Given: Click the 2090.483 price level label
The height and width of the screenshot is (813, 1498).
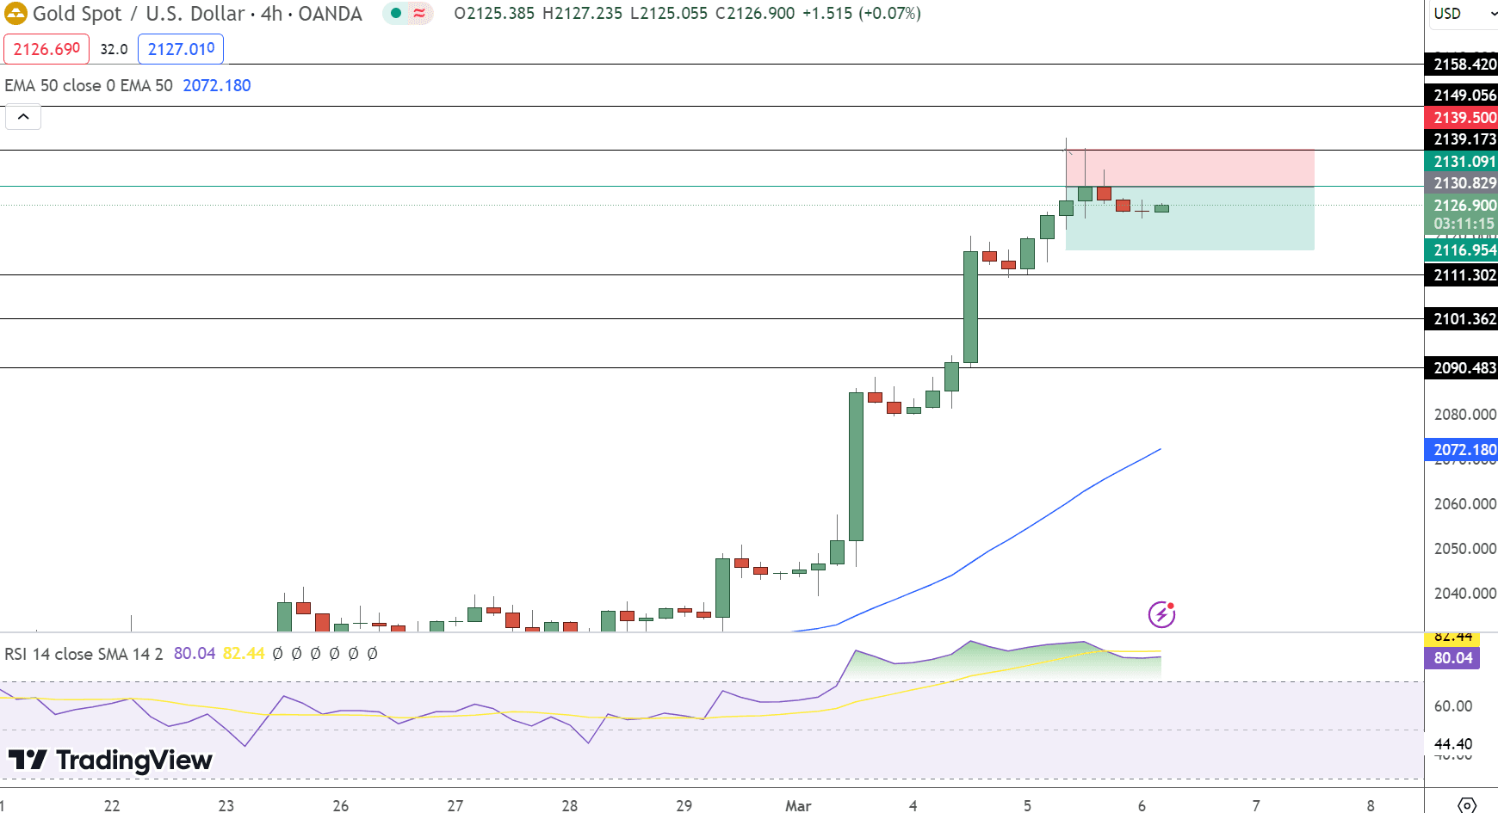Looking at the screenshot, I should point(1462,368).
